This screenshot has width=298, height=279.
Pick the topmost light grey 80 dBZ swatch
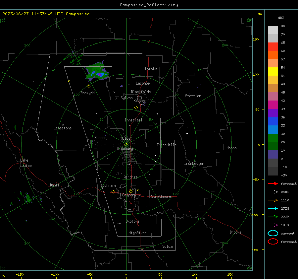point(273,30)
